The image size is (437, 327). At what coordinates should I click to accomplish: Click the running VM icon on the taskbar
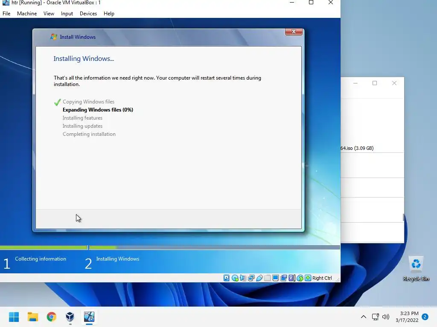click(x=89, y=317)
